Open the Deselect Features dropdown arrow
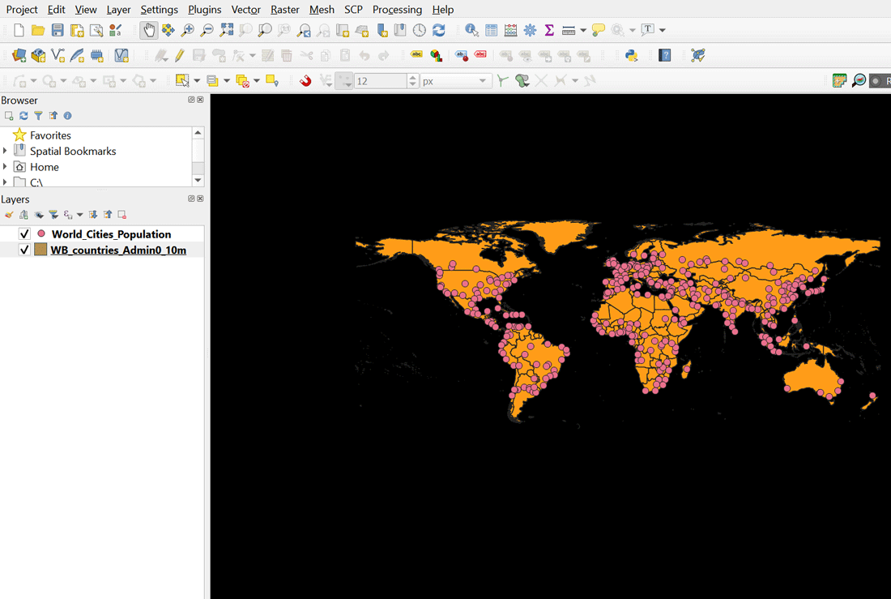The image size is (891, 599). (257, 81)
